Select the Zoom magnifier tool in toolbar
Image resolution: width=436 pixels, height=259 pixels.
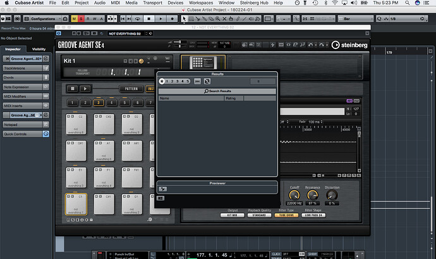coord(218,19)
